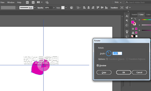Click the Recolor Artwork wheel icon
Image resolution: width=151 pixels, height=91 pixels.
[x=71, y=8]
